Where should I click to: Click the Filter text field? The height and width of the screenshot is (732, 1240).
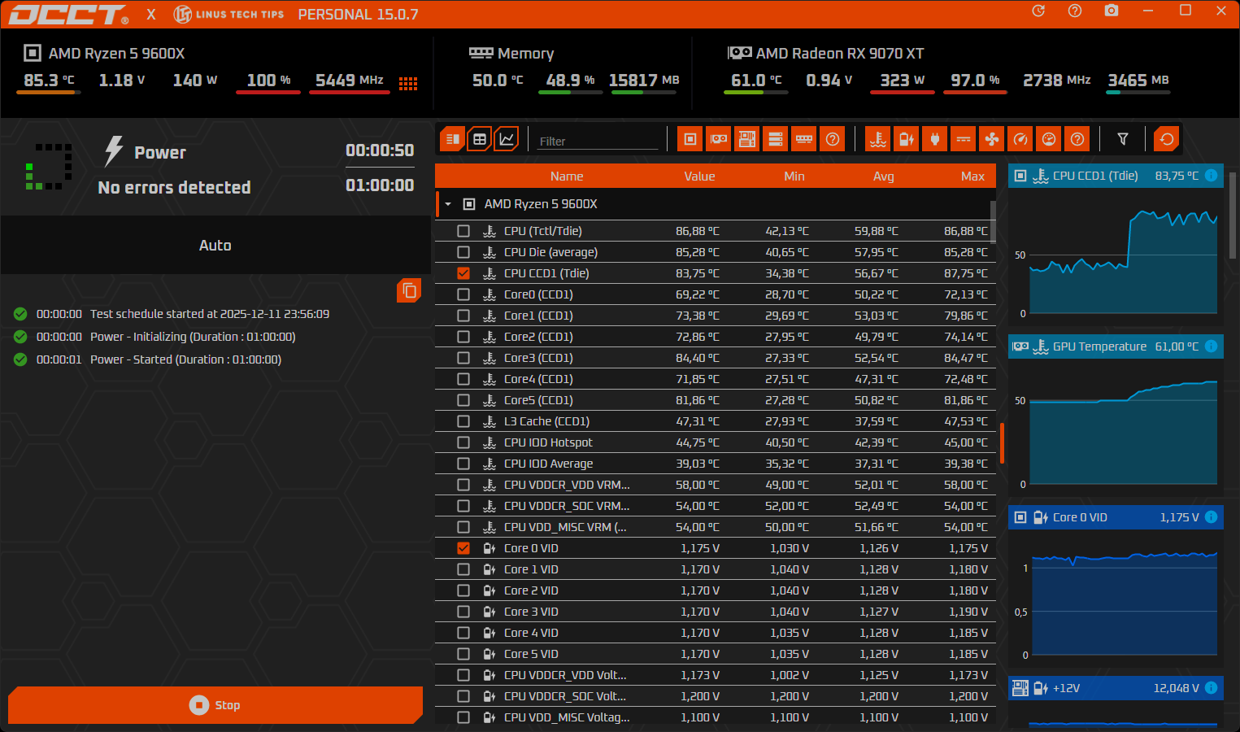(598, 141)
